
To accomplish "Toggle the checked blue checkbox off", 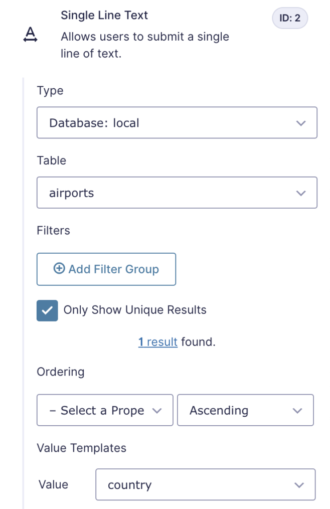I will click(47, 310).
